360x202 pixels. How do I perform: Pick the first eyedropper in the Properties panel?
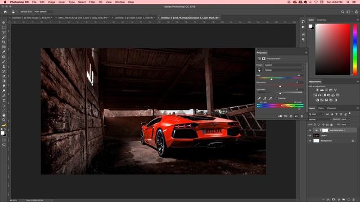click(259, 98)
